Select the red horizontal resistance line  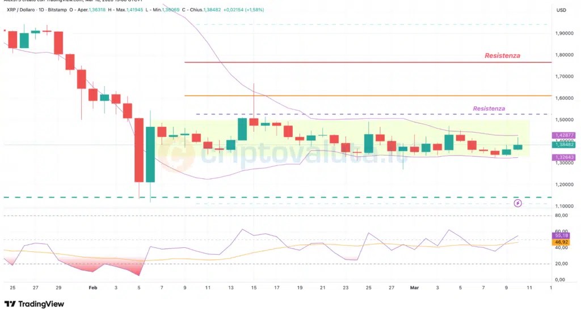click(368, 62)
